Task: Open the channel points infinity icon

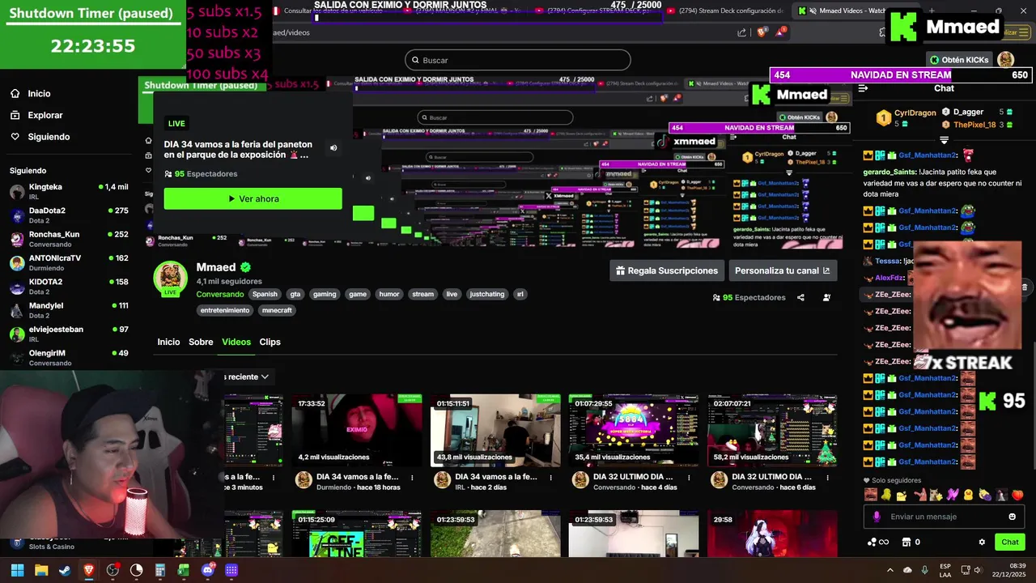Action: 878,543
